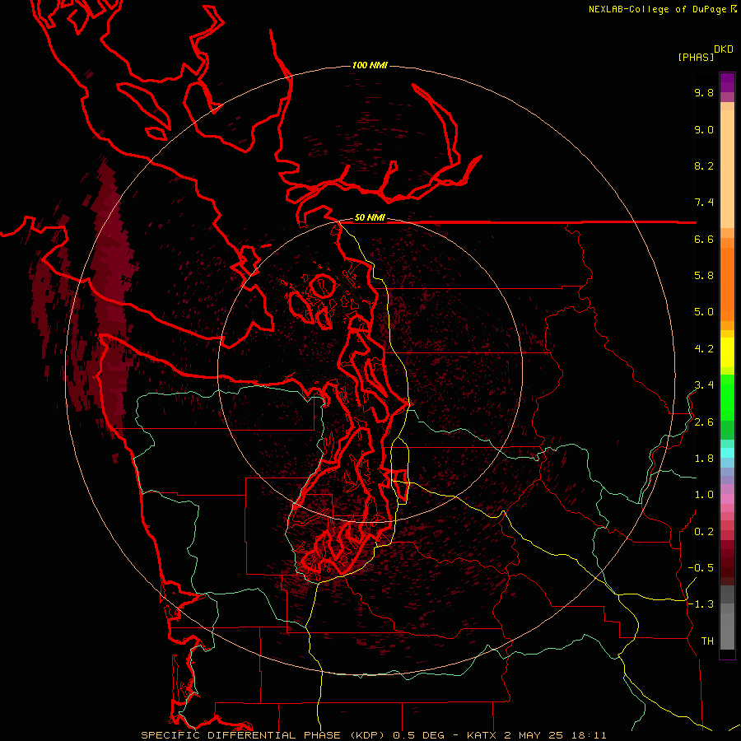The image size is (741, 741).
Task: Click the [PHAS] label above the color scale
Action: 696,58
